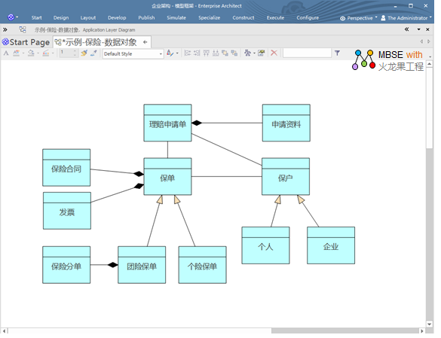Image resolution: width=441 pixels, height=338 pixels.
Task: Click the style save icon
Action: [170, 53]
